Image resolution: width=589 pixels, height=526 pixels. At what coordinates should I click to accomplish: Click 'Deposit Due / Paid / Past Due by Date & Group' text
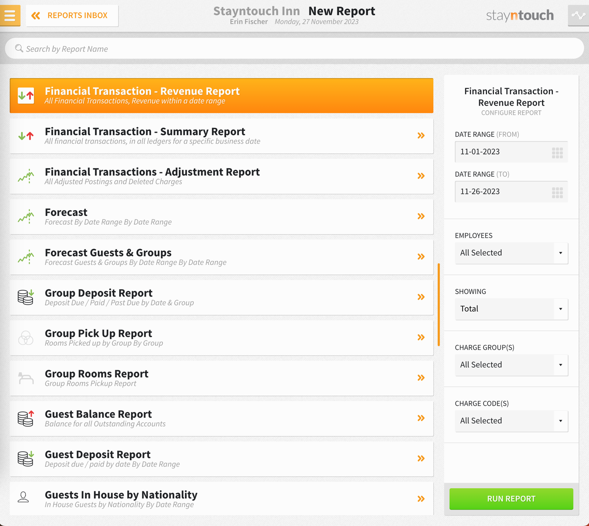[x=119, y=303]
